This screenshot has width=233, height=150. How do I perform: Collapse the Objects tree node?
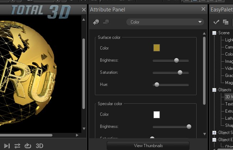click(x=214, y=90)
